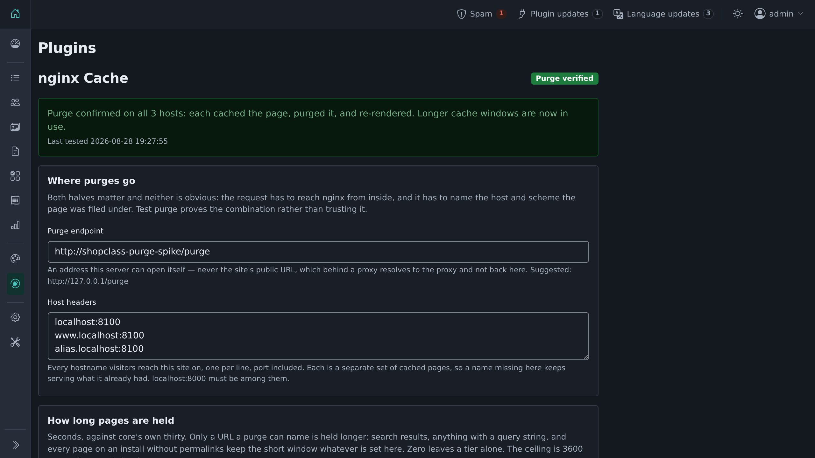The height and width of the screenshot is (458, 815).
Task: Open the list icon in sidebar
Action: coord(15,78)
